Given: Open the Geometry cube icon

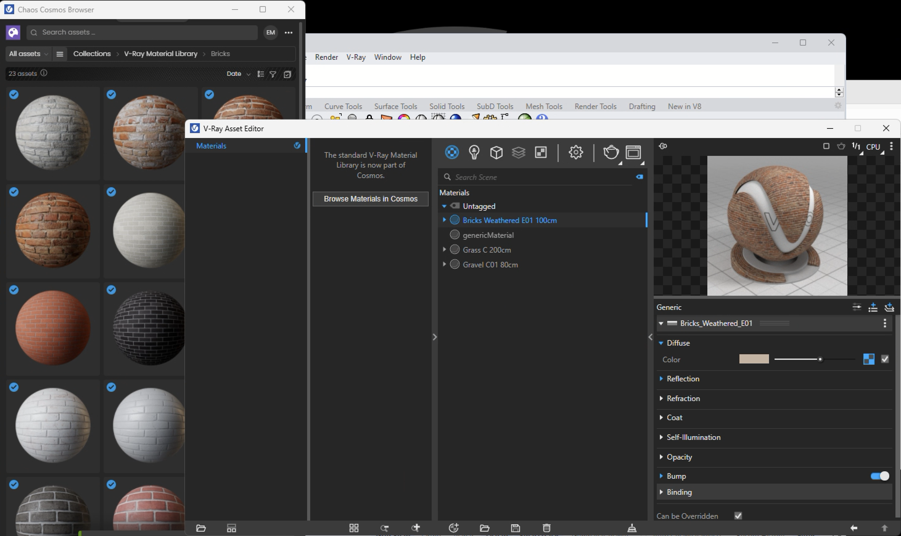Looking at the screenshot, I should 496,152.
